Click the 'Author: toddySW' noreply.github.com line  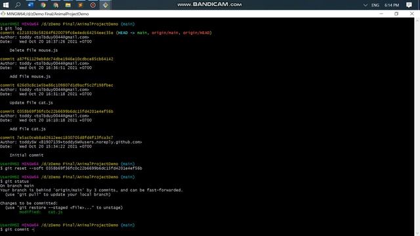[x=71, y=142]
